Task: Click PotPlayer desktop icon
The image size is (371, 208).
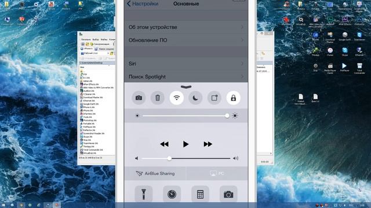Action: pyautogui.click(x=344, y=67)
